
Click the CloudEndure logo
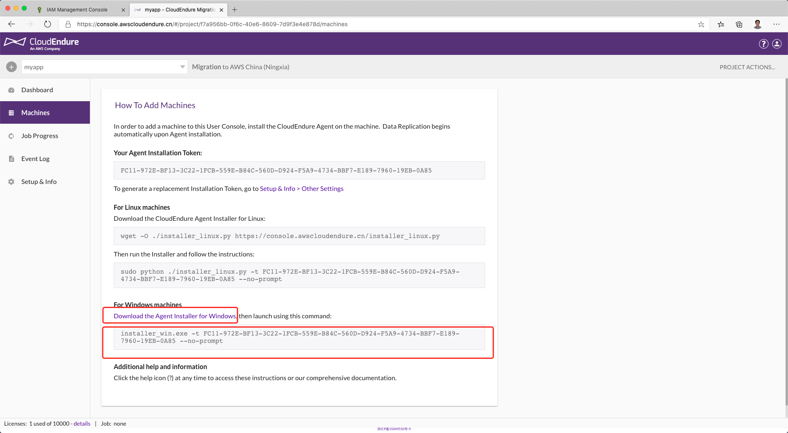click(x=41, y=43)
